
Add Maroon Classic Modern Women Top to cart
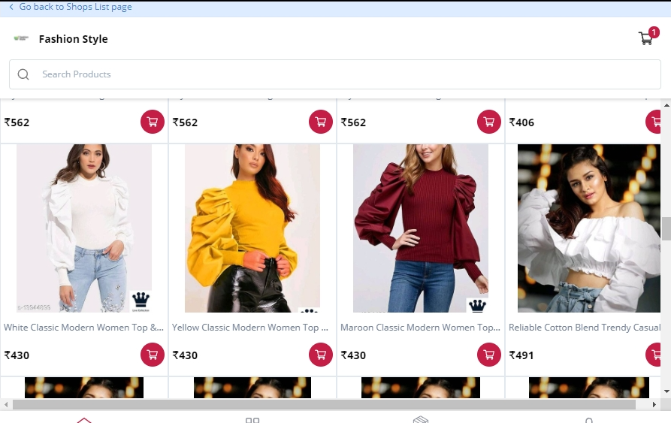click(488, 355)
